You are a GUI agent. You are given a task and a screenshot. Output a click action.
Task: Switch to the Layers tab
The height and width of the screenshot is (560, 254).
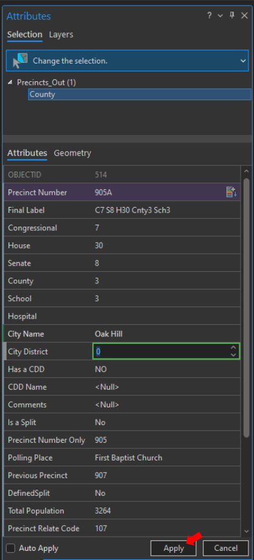point(61,35)
